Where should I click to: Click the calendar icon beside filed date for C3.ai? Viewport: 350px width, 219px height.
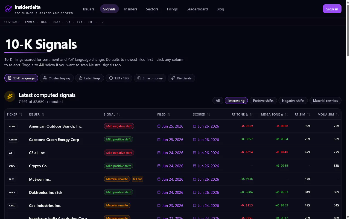click(159, 153)
